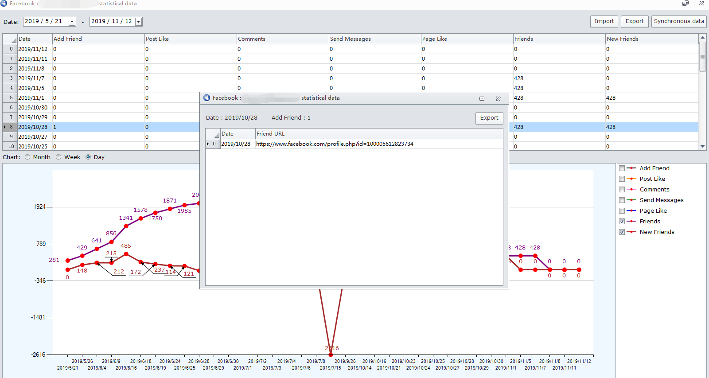Select the 2019/10/29 date cell
Viewport: 709px width, 378px height.
tap(35, 117)
